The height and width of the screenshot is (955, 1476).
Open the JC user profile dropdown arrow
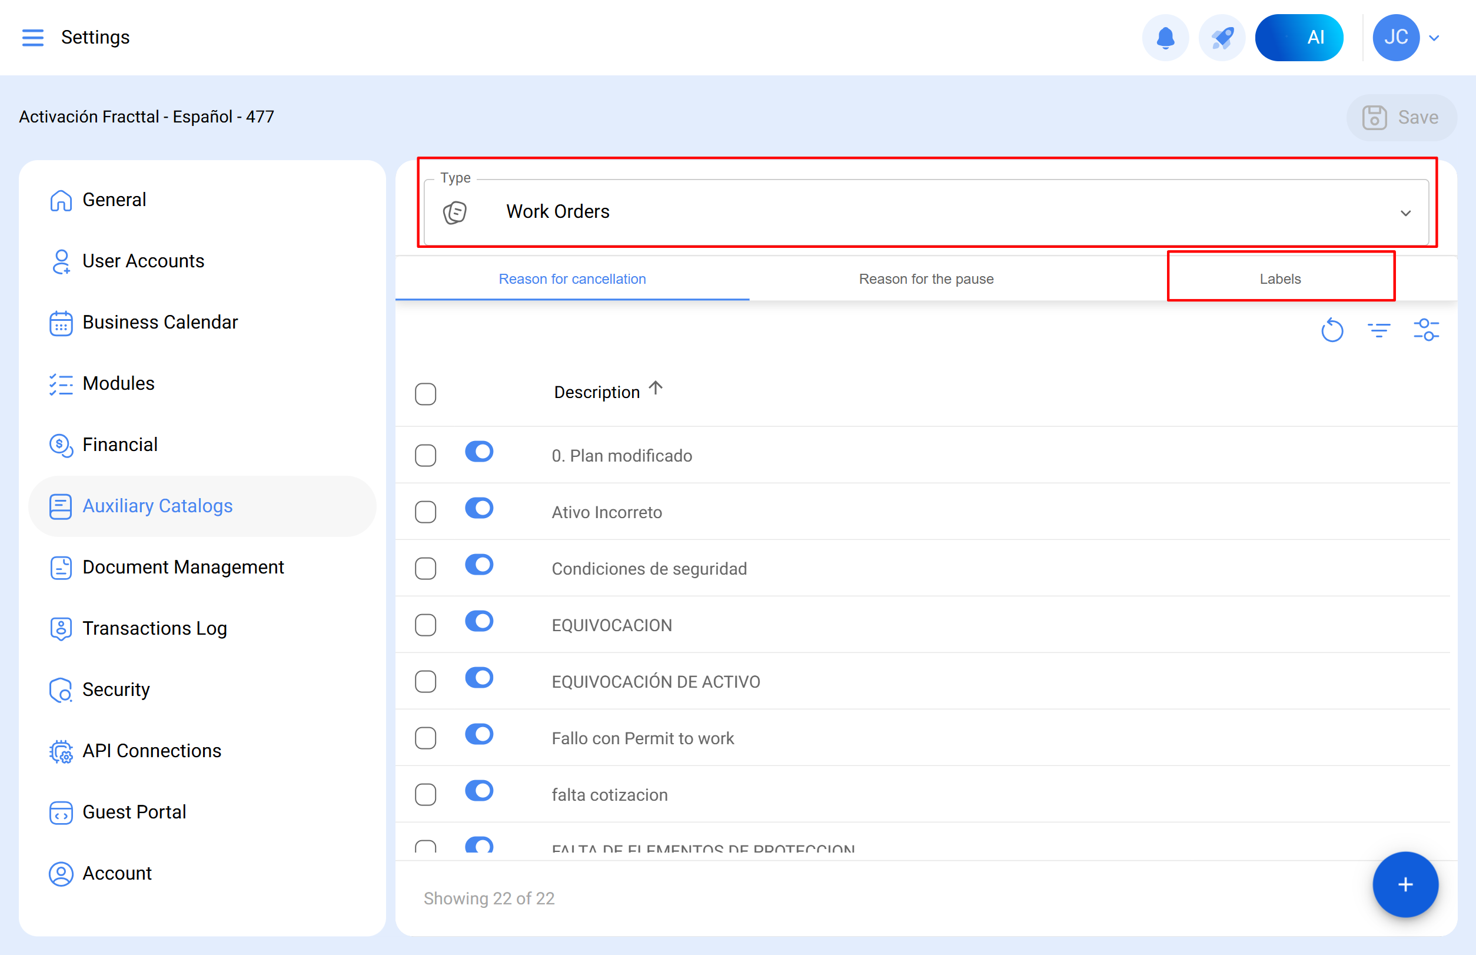point(1434,38)
